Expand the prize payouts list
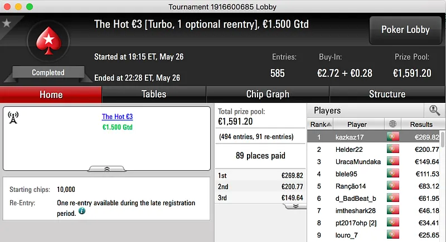 point(295,205)
